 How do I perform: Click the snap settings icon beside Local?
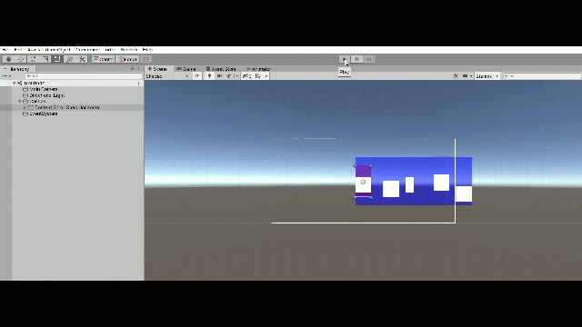point(146,59)
